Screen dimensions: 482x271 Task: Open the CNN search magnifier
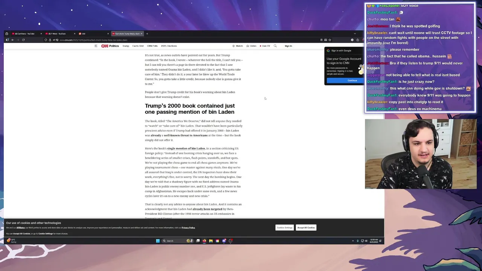pos(275,46)
